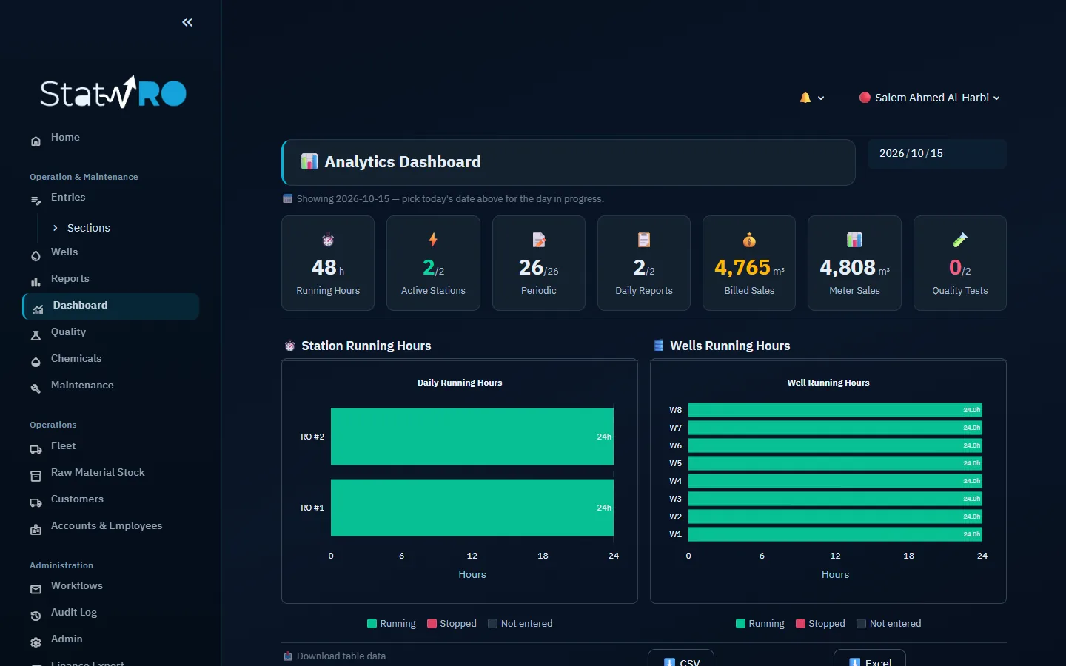Viewport: 1066px width, 666px height.
Task: Click the Meter Sales chart icon
Action: [x=854, y=240]
